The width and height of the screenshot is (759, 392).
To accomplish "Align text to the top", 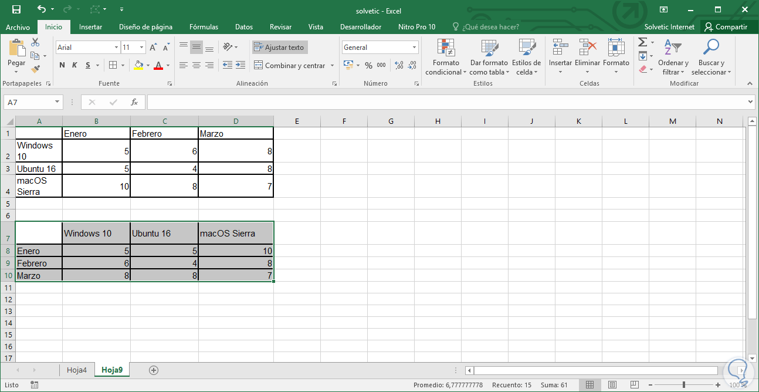I will pos(184,47).
